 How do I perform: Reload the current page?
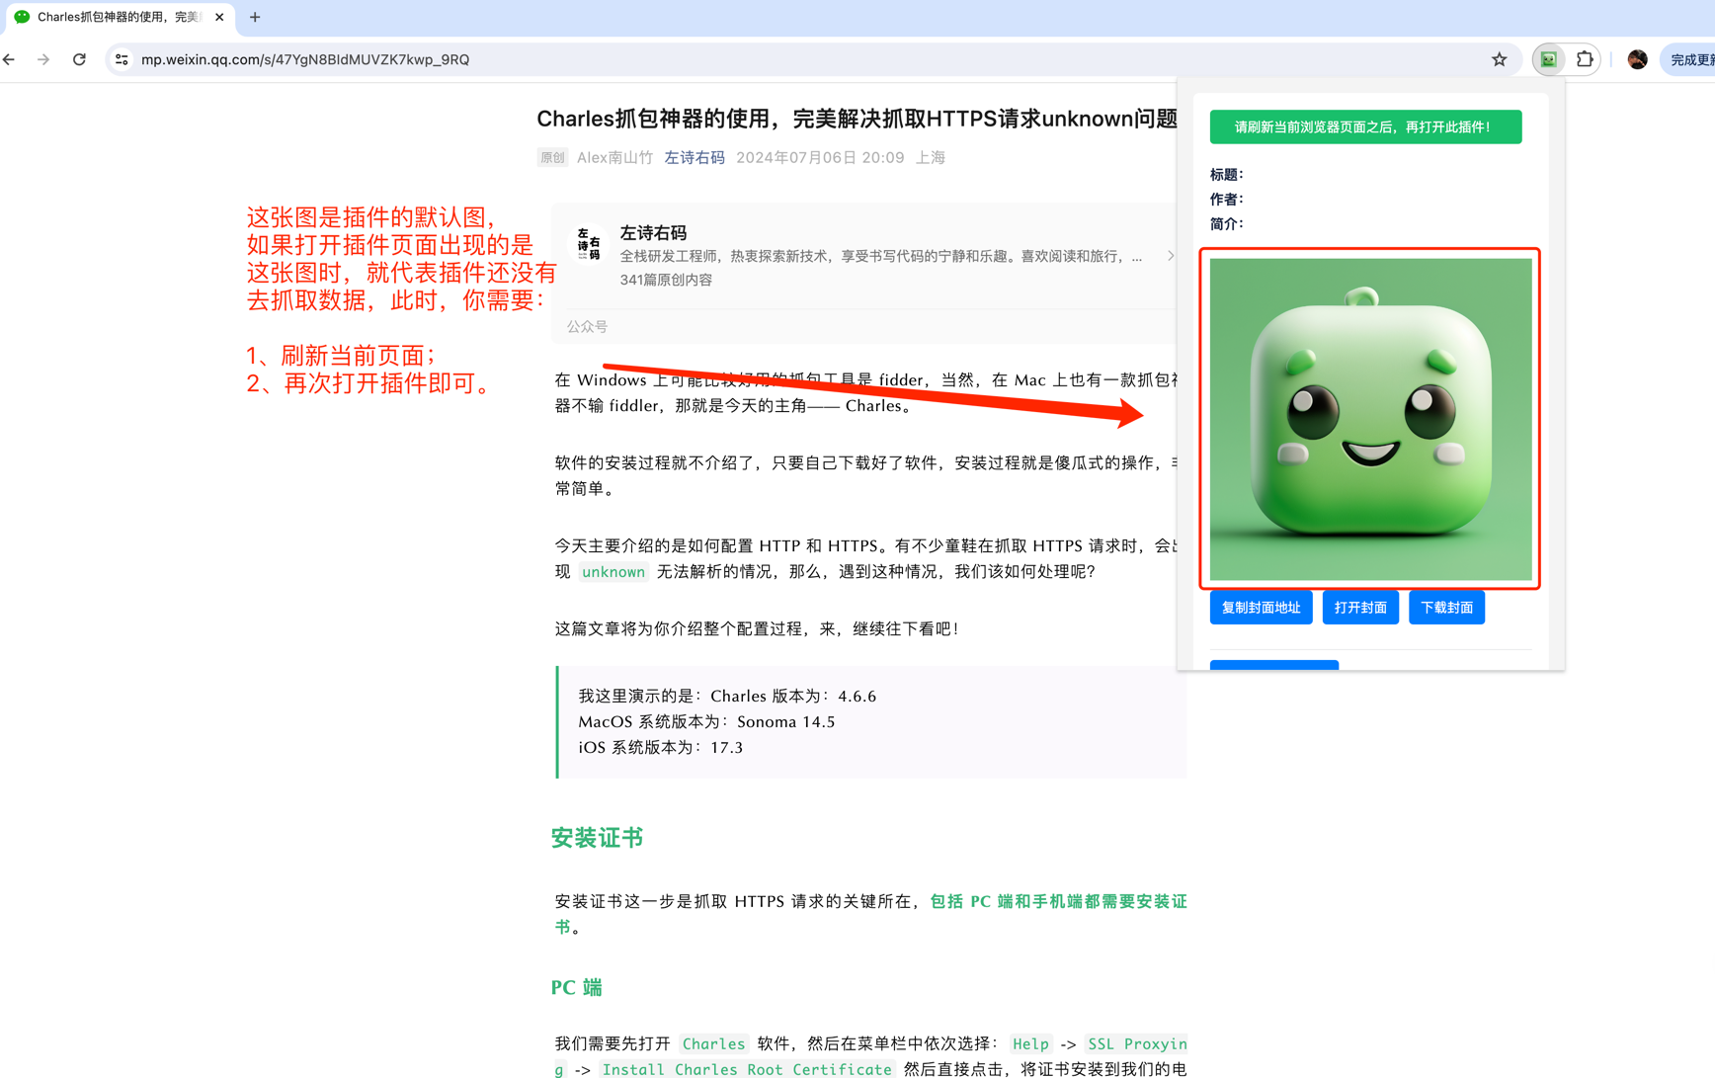[x=79, y=59]
